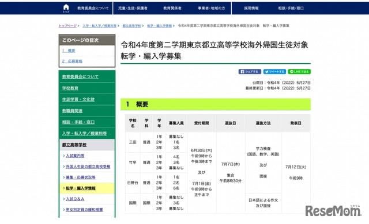
Task: Select the 日本語による作文及び面接 cell
Action: pos(263,203)
